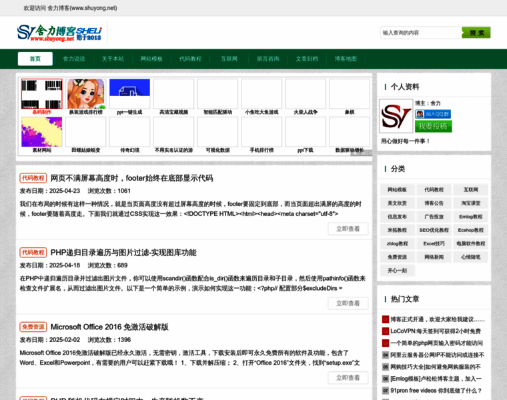Open the 换装游戏排行榜 thumbnail
This screenshot has height=400, width=507.
point(85,94)
